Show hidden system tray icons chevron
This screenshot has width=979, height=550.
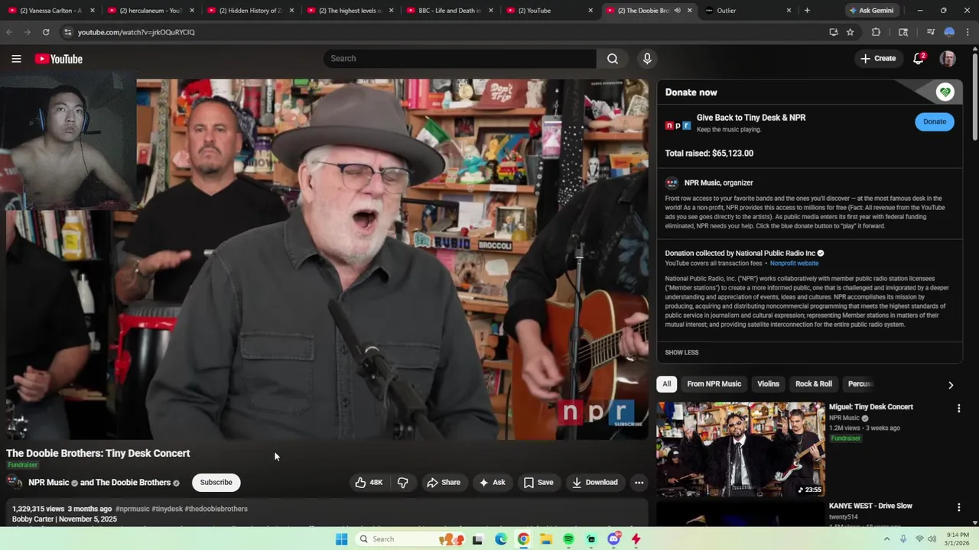tap(886, 539)
